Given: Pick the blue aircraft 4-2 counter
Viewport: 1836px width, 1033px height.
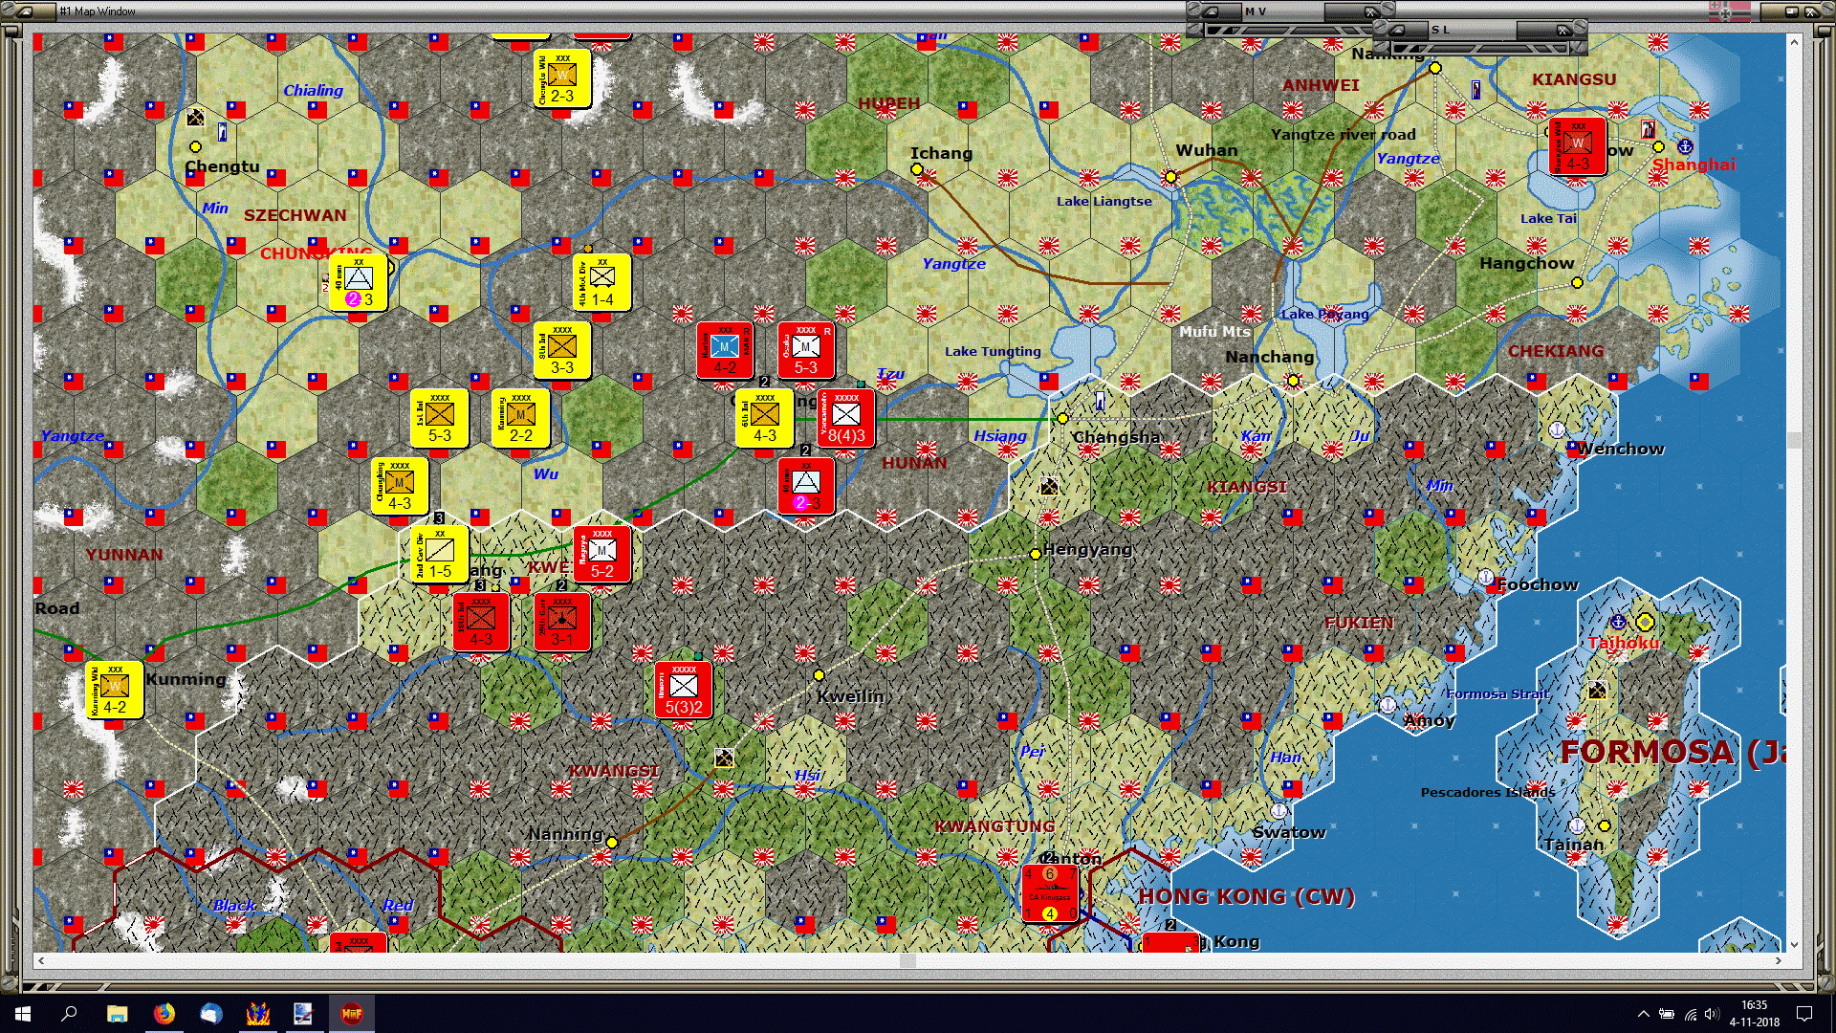Looking at the screenshot, I should coord(725,351).
